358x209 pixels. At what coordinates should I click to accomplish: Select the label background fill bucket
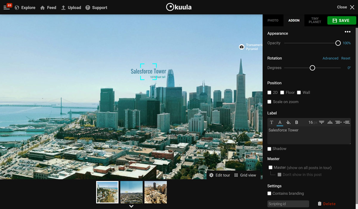(288, 122)
